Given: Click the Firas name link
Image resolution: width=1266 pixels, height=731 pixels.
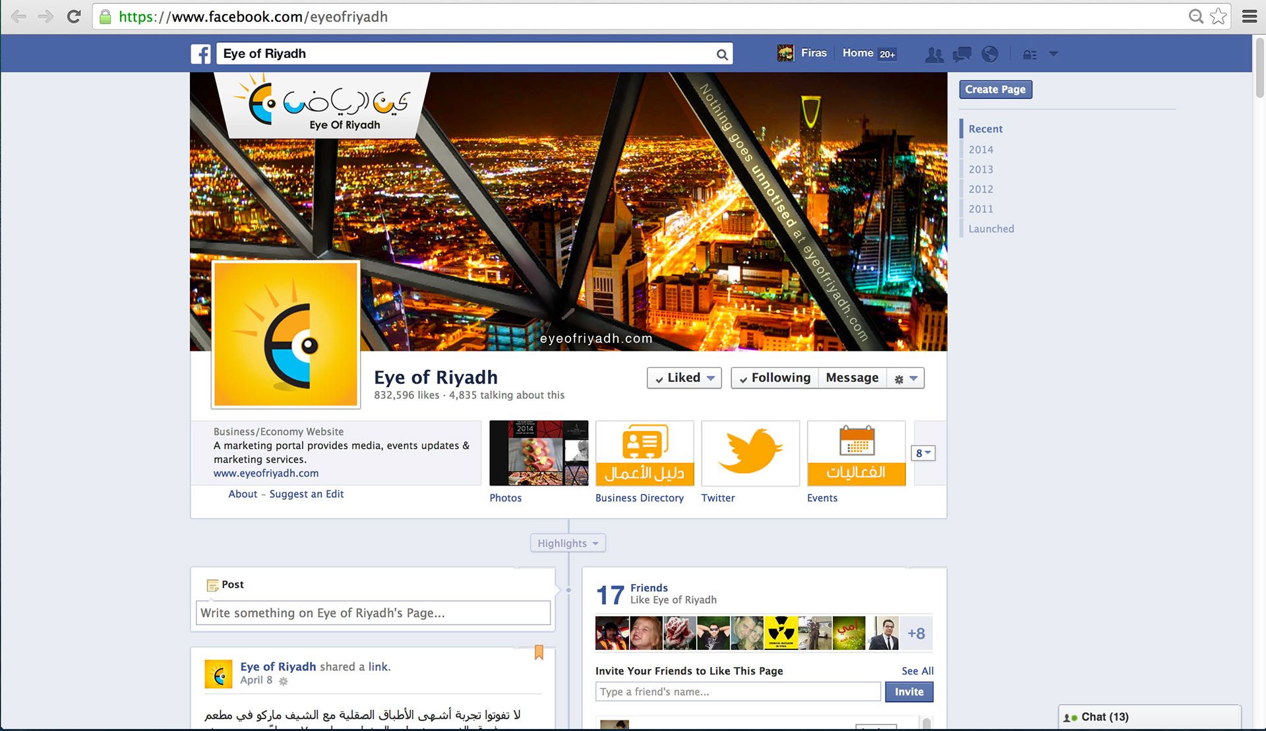Looking at the screenshot, I should (x=814, y=53).
